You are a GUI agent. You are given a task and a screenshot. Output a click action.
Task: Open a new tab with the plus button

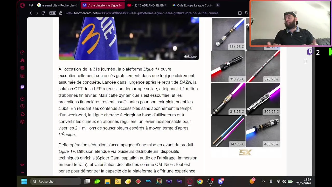pyautogui.click(x=218, y=5)
